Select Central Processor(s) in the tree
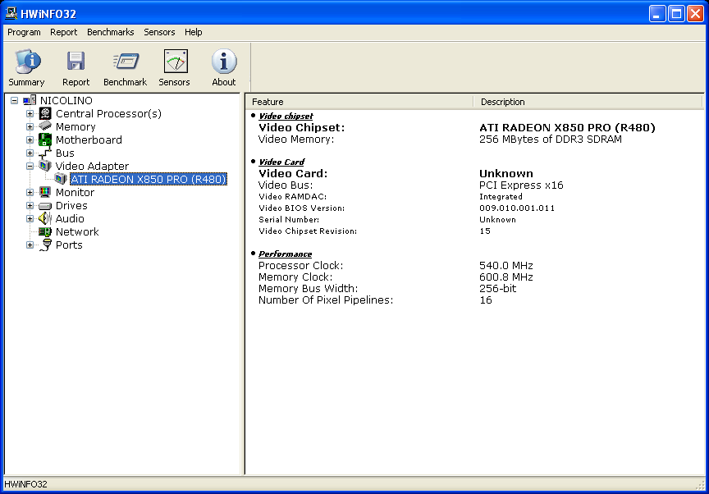The image size is (709, 494). click(108, 113)
